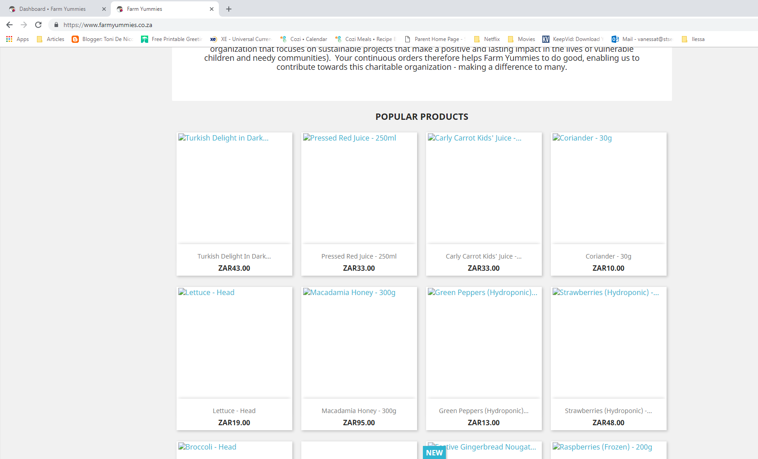Open Pressed Red Juice 250ml product image

[359, 188]
